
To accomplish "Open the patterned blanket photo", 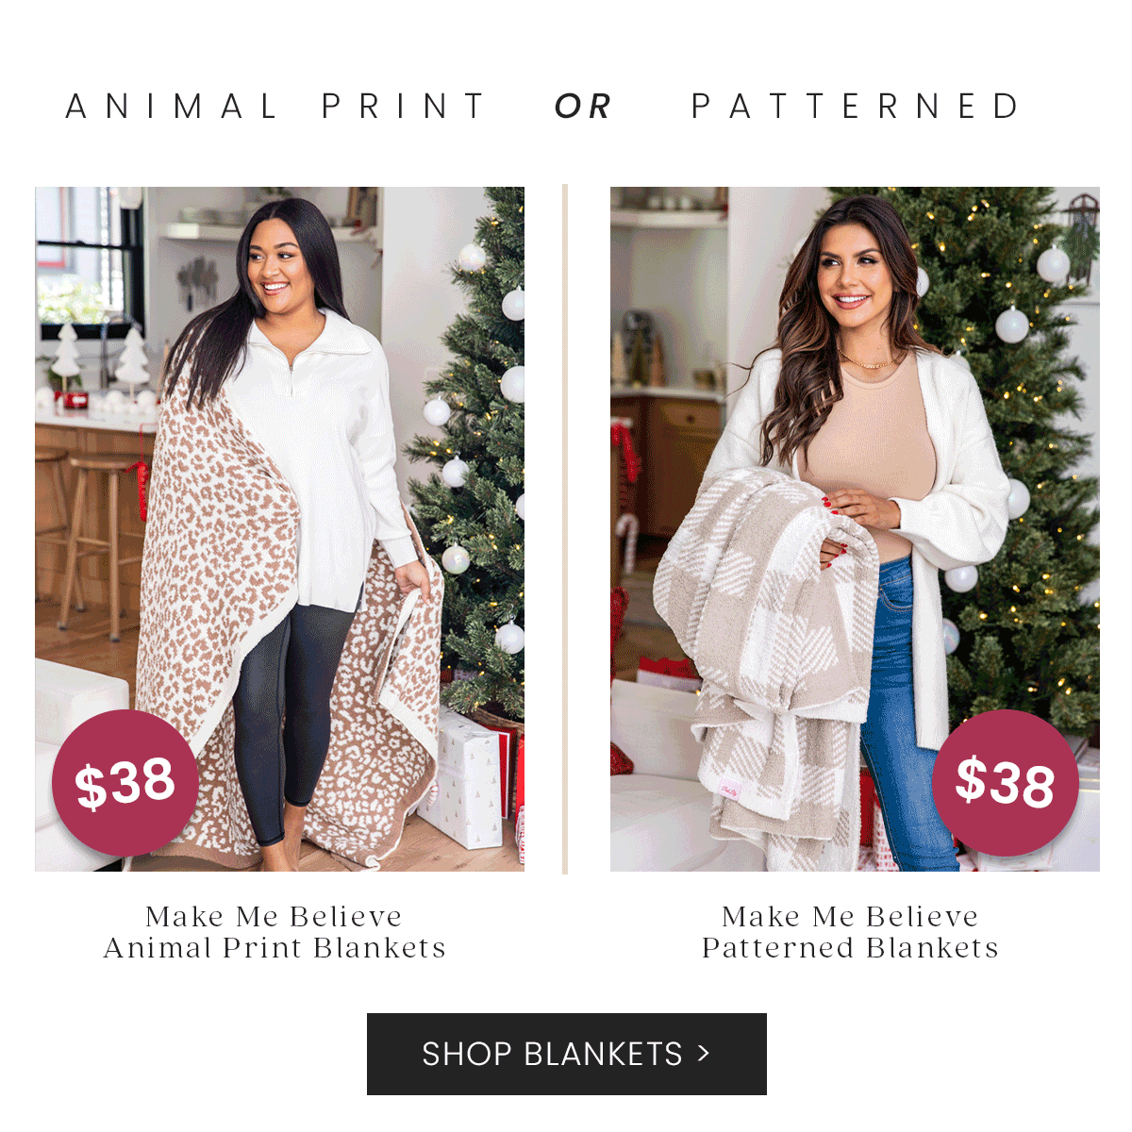I will point(855,528).
